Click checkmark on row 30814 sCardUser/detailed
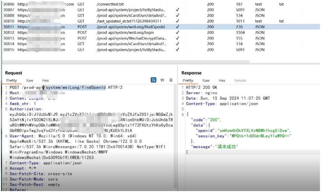Image resolution: width=334 pixels, height=193 pixels. click(177, 44)
